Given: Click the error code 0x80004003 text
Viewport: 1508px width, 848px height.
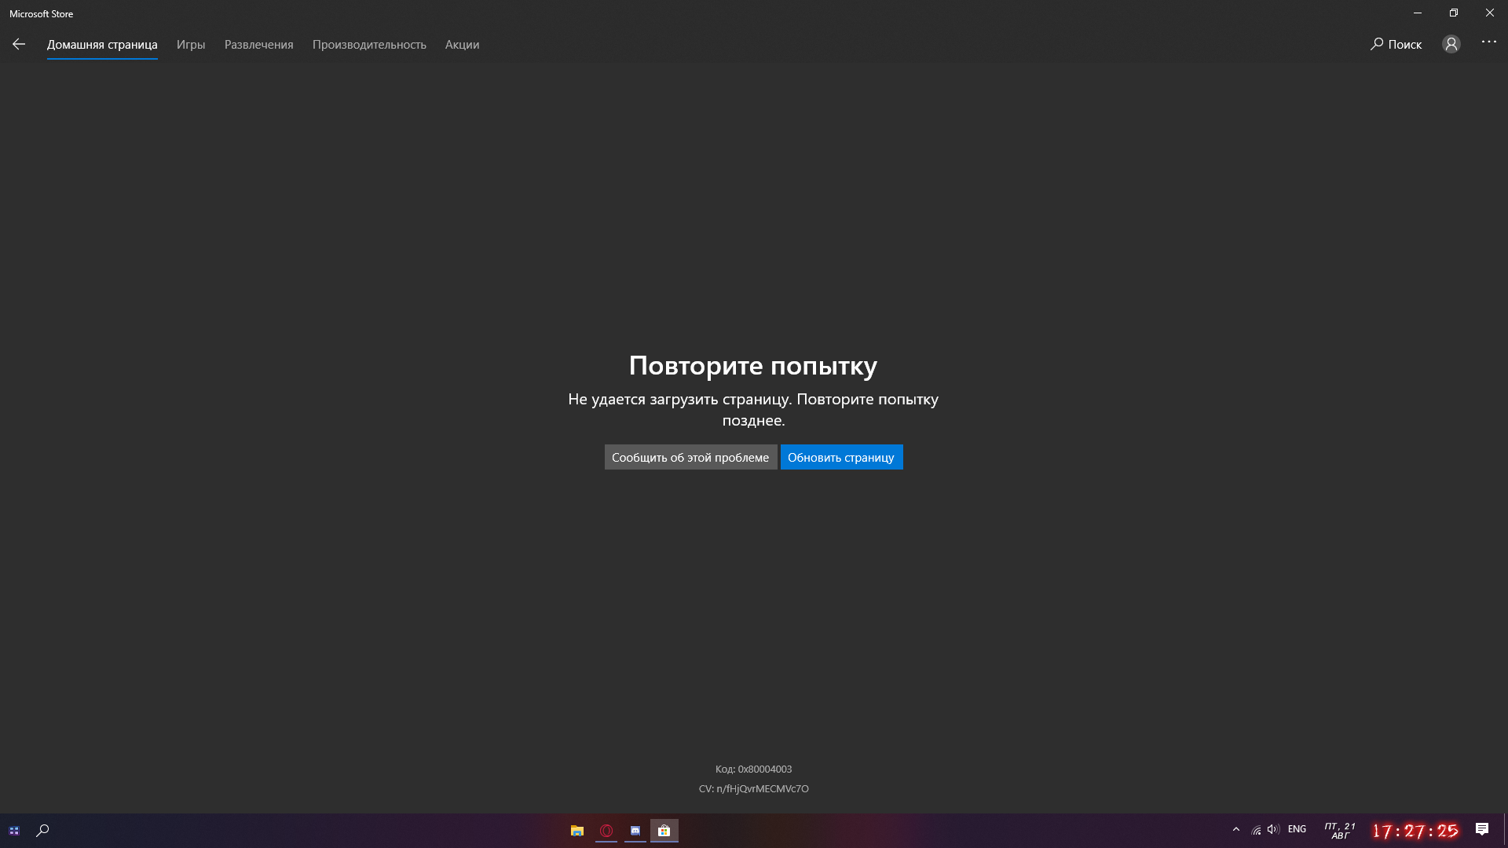Looking at the screenshot, I should tap(753, 769).
